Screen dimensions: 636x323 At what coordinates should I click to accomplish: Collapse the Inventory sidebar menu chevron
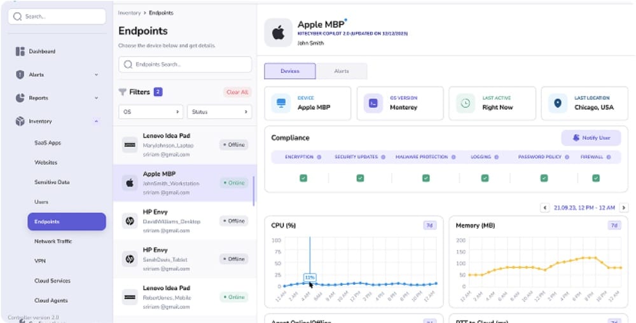(96, 121)
